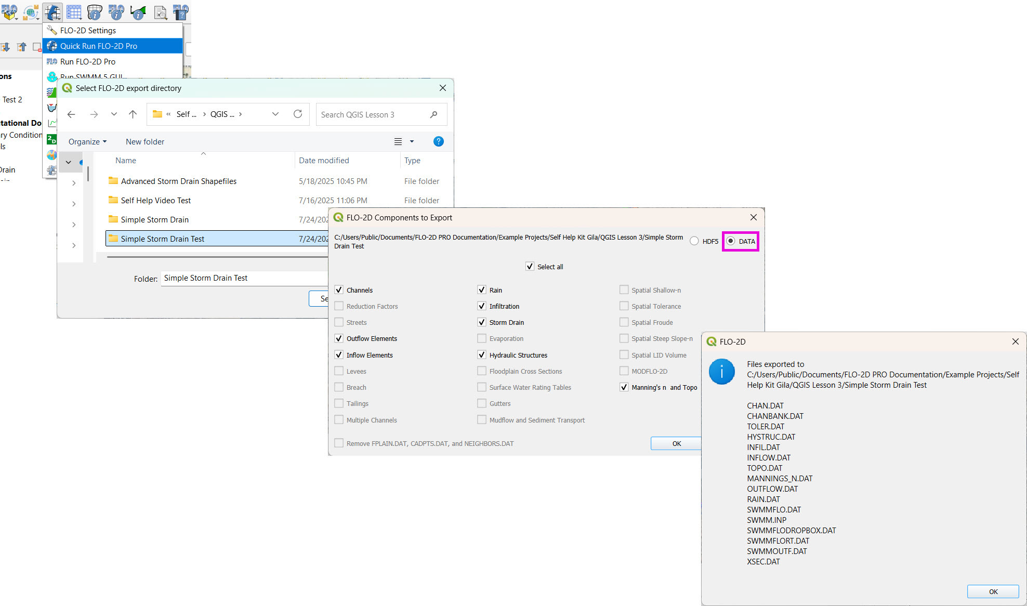The image size is (1027, 606).
Task: Open the view options dropdown arrow
Action: pyautogui.click(x=412, y=141)
